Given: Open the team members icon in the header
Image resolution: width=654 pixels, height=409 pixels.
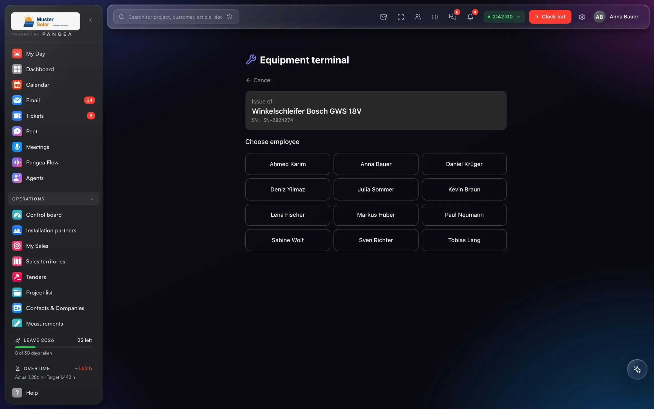Looking at the screenshot, I should click(x=418, y=17).
